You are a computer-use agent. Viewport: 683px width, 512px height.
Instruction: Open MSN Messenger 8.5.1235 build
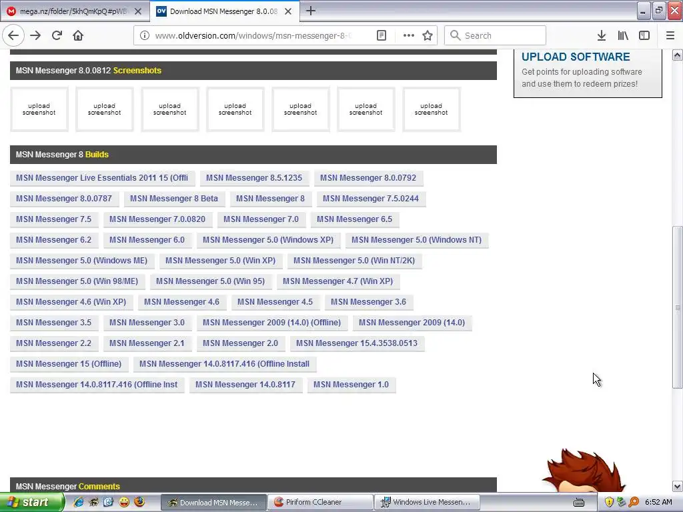pyautogui.click(x=254, y=177)
